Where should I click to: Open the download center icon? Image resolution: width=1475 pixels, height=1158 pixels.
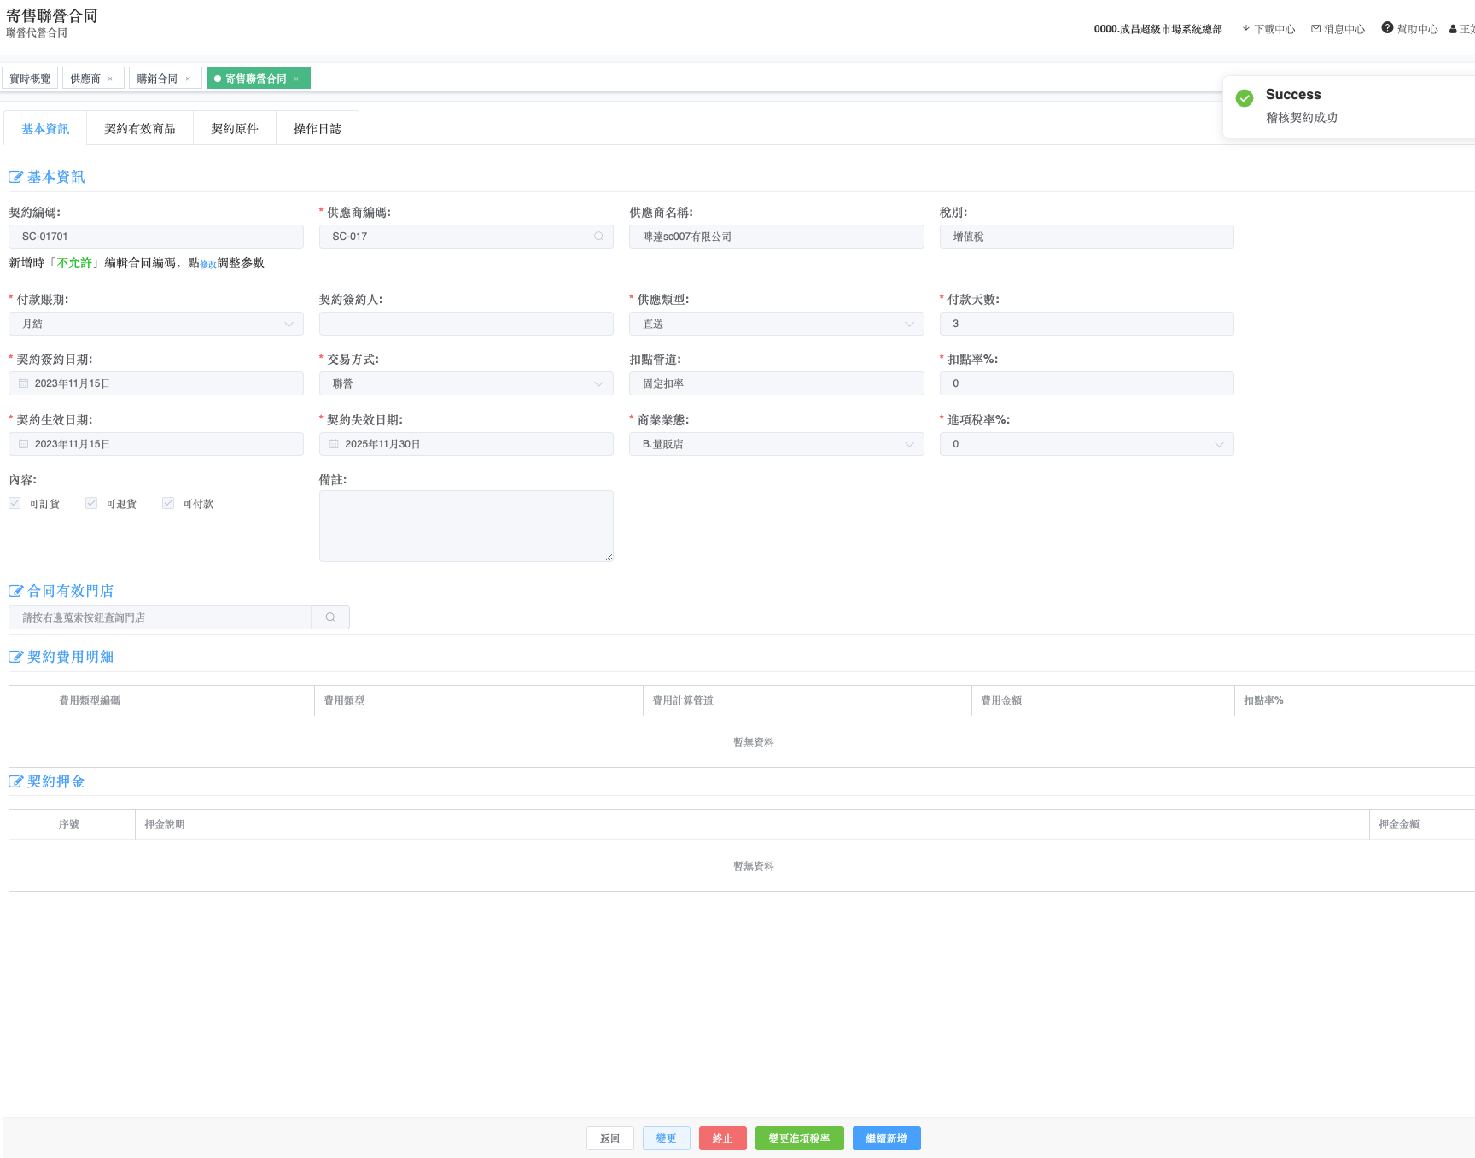tap(1246, 29)
